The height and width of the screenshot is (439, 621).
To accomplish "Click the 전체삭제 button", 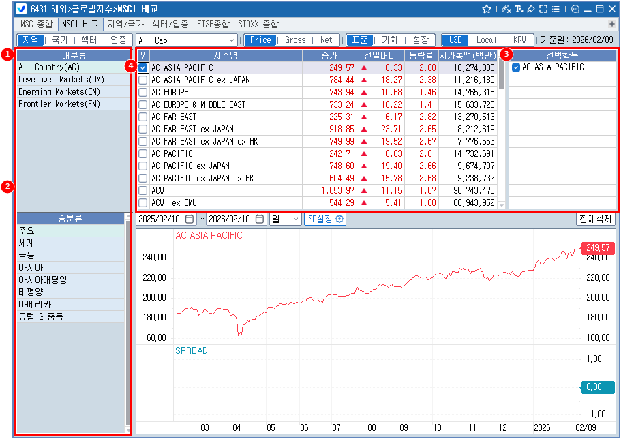I will 595,219.
